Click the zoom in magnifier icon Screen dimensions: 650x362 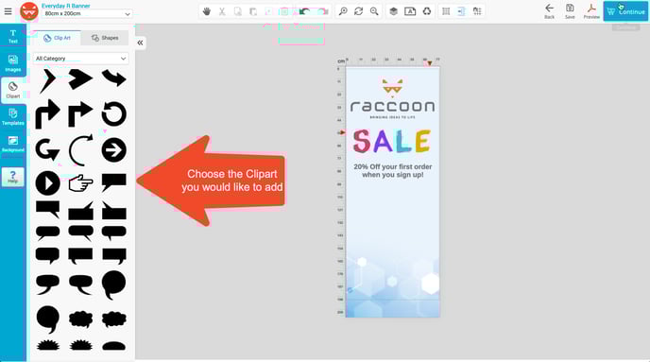pos(343,11)
